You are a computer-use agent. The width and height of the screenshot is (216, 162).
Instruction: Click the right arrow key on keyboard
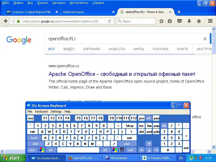[156, 150]
